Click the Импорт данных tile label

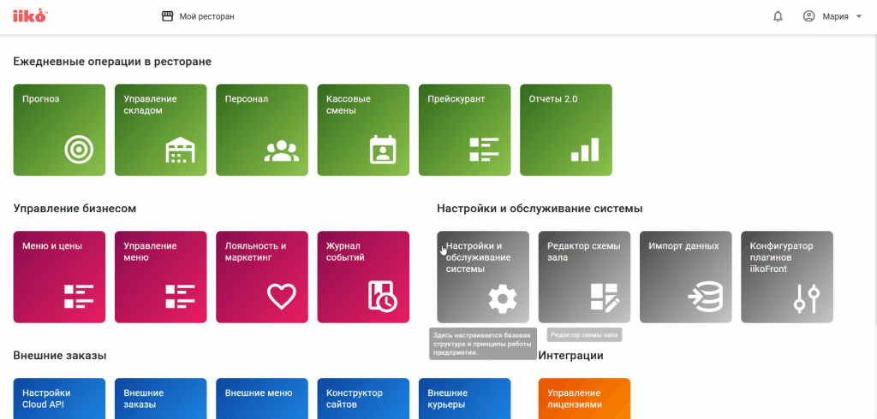pos(683,245)
